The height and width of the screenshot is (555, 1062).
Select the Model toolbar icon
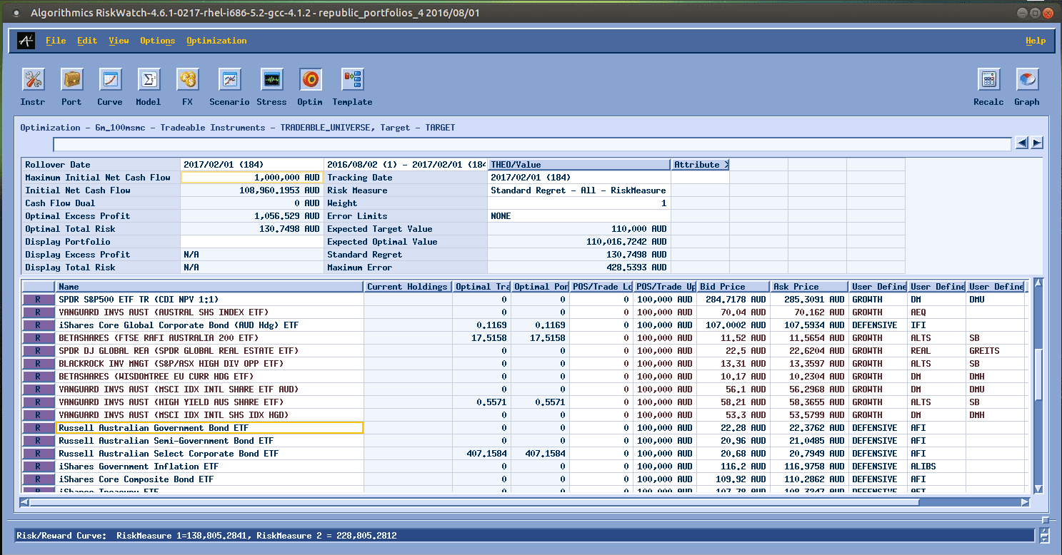(x=149, y=80)
